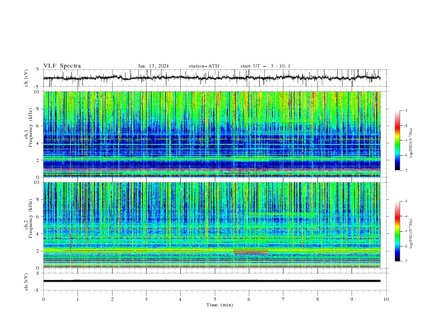Click the red burst in ch.2 spectrogram near 2 kHz
Viewport: 435px width, 336px height.
(251, 251)
